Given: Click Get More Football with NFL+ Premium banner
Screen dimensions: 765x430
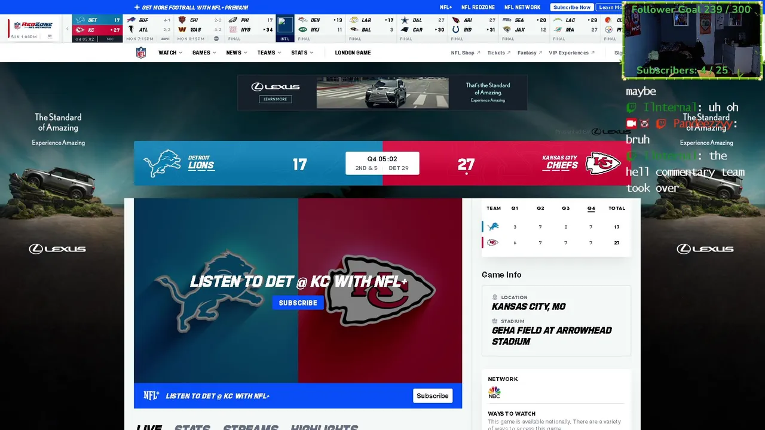Looking at the screenshot, I should coord(191,7).
